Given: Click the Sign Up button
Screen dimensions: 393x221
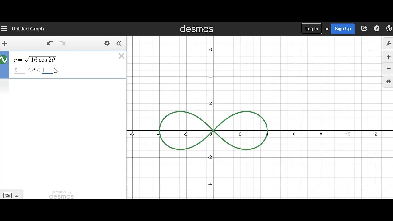Looking at the screenshot, I should point(343,29).
